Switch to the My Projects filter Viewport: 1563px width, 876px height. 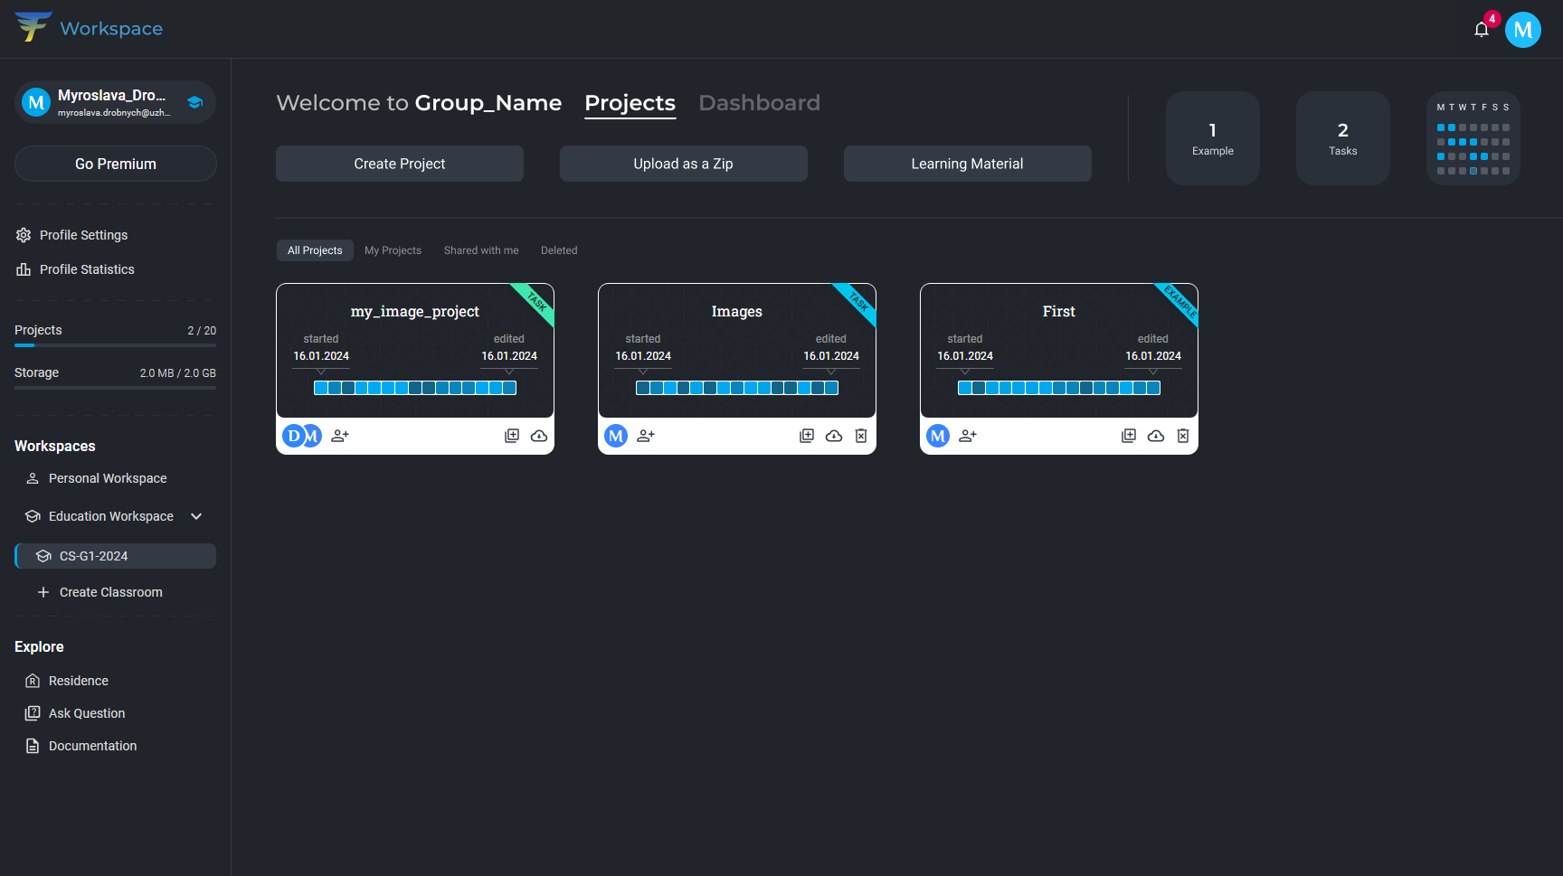coord(393,250)
